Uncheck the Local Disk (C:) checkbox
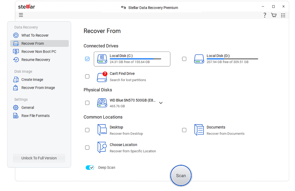Viewport: 295px width, 191px height. click(87, 59)
